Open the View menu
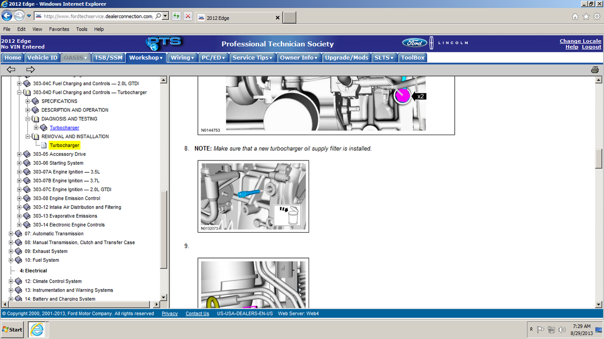The height and width of the screenshot is (339, 604). [x=37, y=29]
